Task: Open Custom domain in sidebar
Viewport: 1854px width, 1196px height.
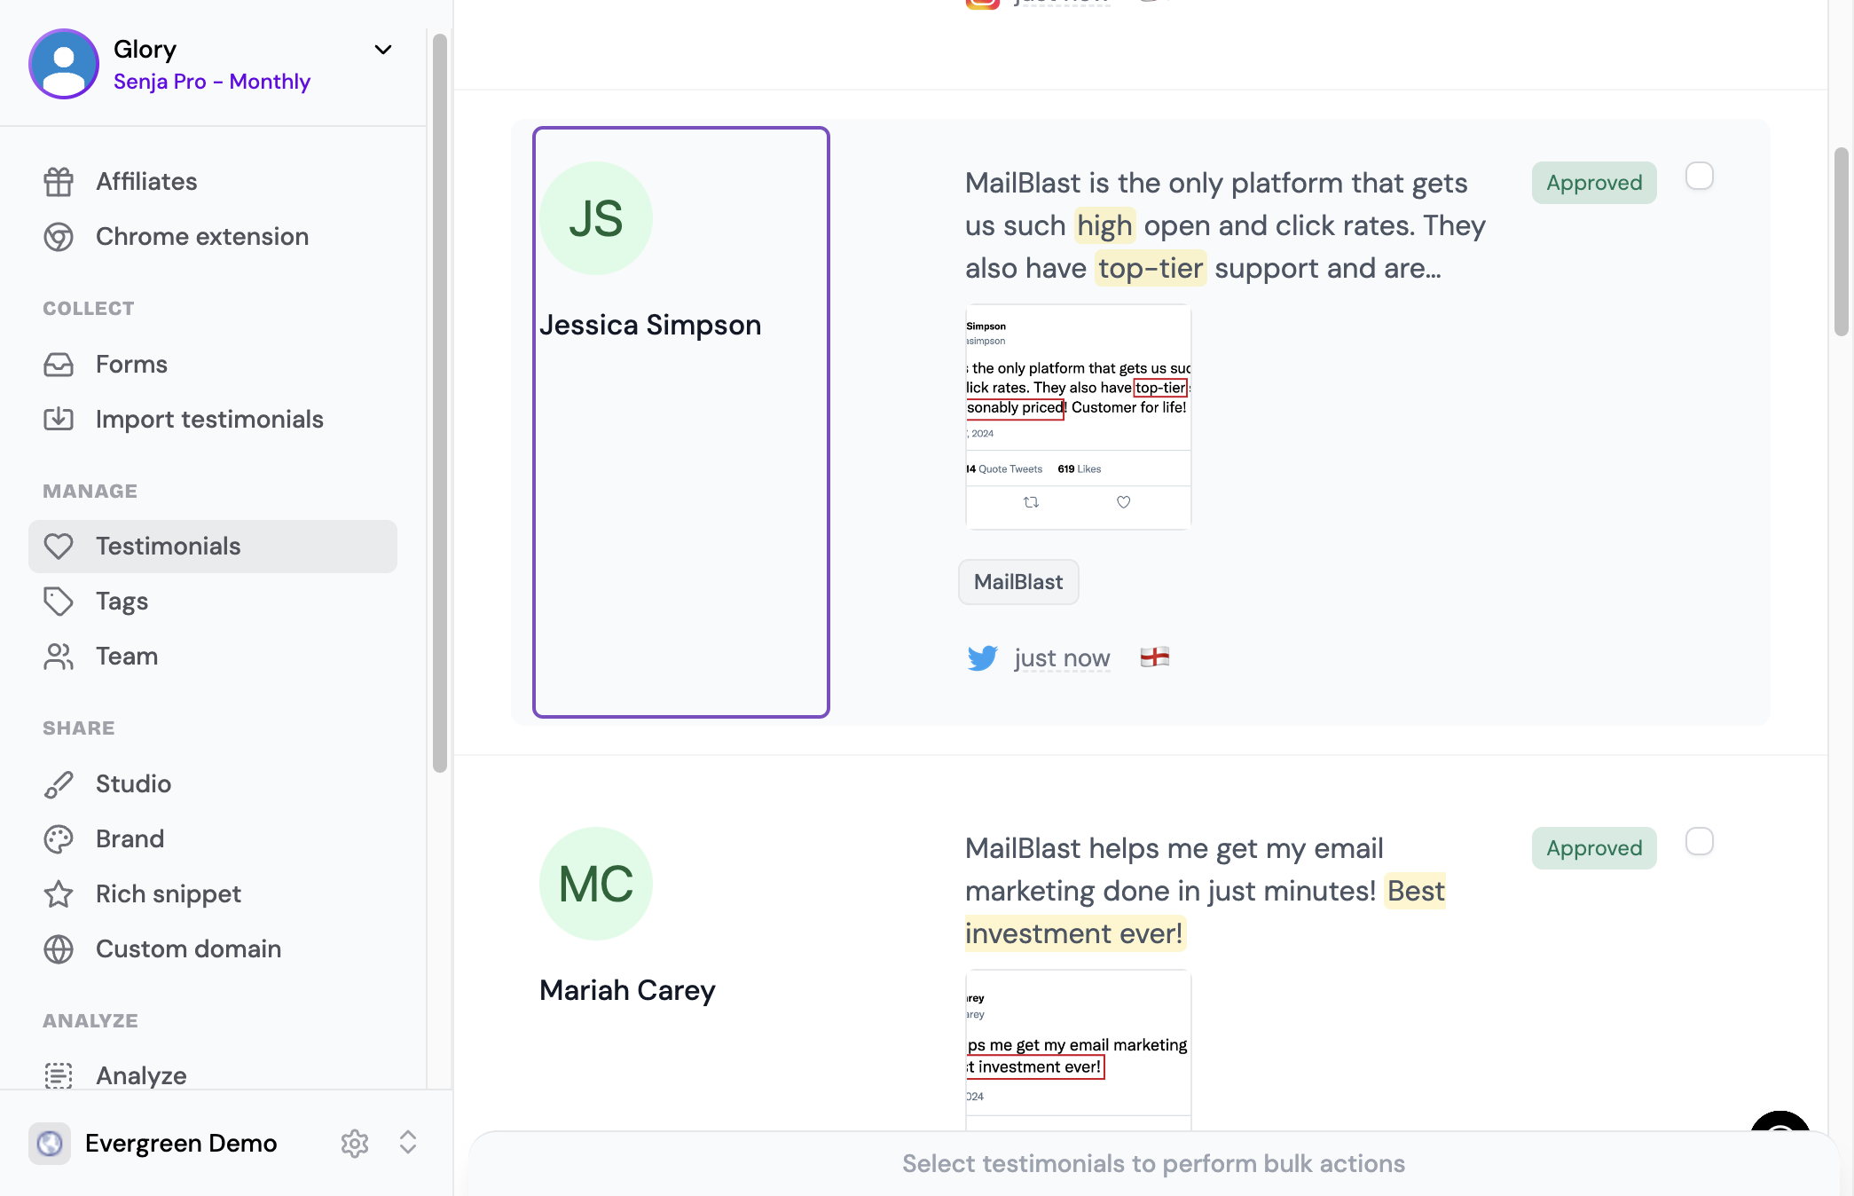Action: click(213, 949)
